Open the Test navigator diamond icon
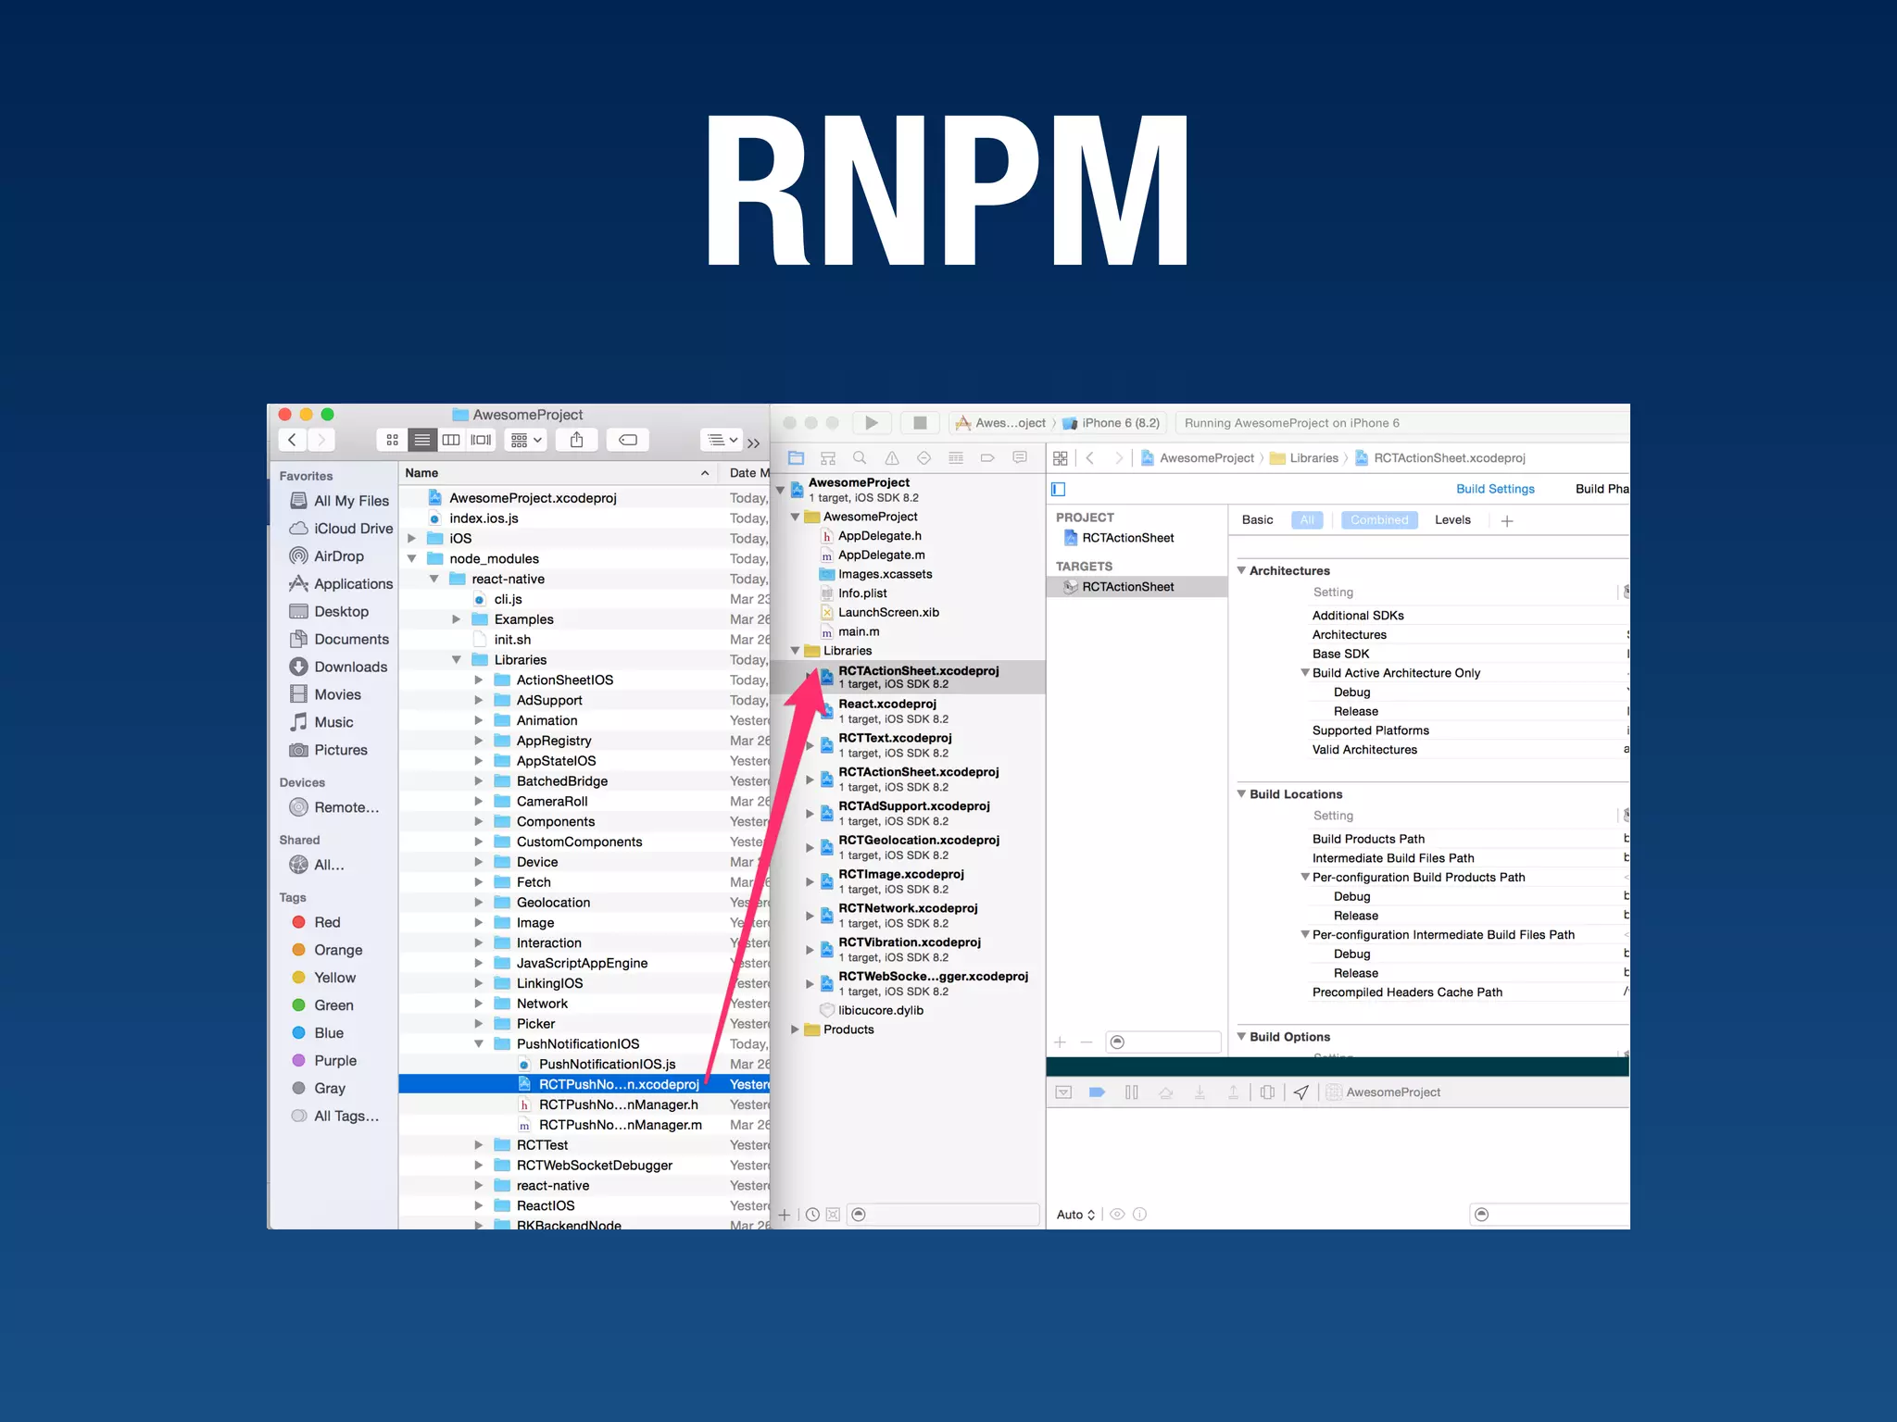Viewport: 1897px width, 1422px height. 923,457
